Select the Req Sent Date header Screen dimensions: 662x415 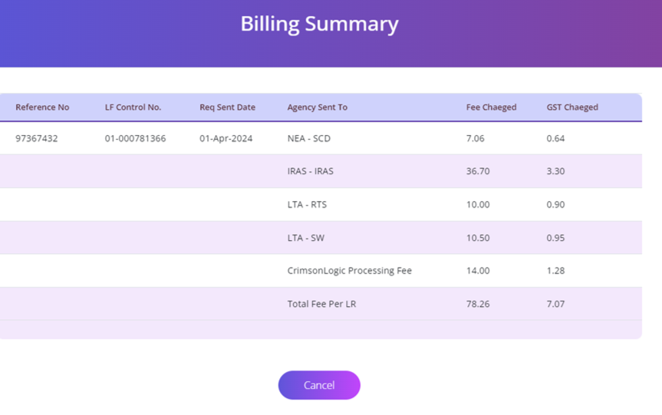pyautogui.click(x=227, y=107)
